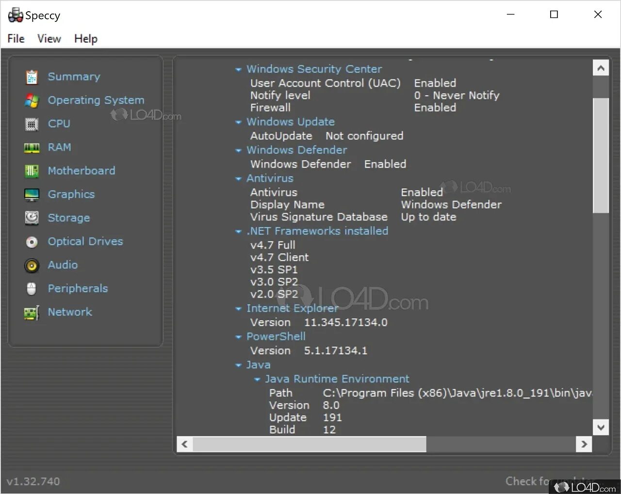Collapse the Windows Security Center section
This screenshot has height=494, width=621.
coord(238,70)
